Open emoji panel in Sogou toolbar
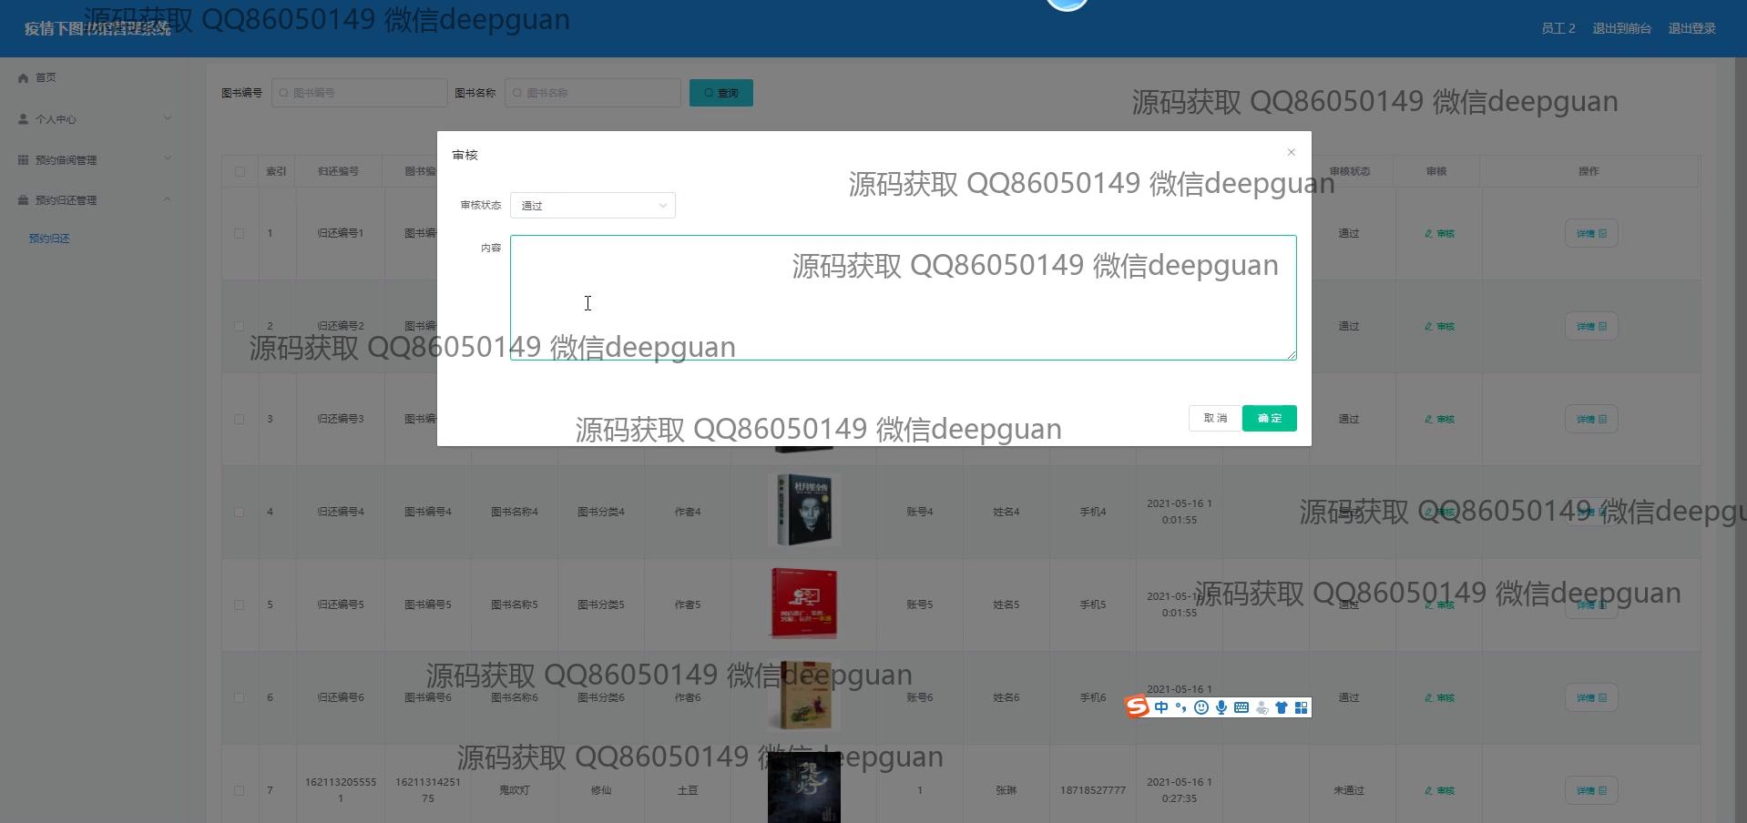 (x=1201, y=707)
